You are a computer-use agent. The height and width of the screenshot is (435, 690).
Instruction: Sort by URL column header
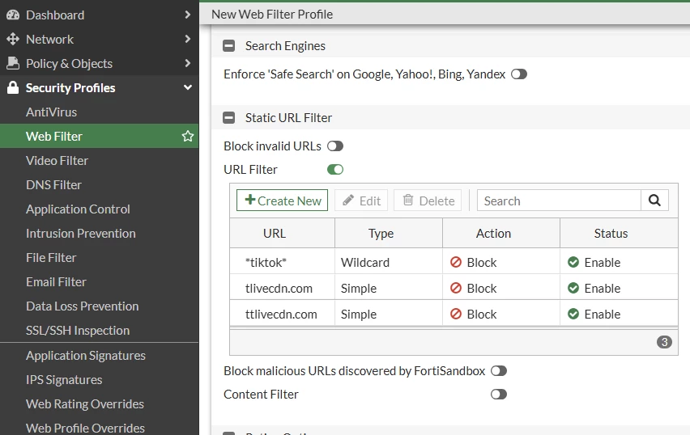point(282,234)
